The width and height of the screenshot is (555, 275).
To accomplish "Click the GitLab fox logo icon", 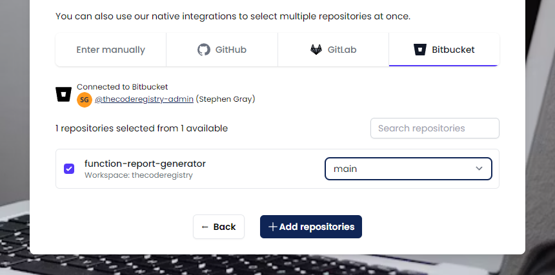I will tap(316, 50).
